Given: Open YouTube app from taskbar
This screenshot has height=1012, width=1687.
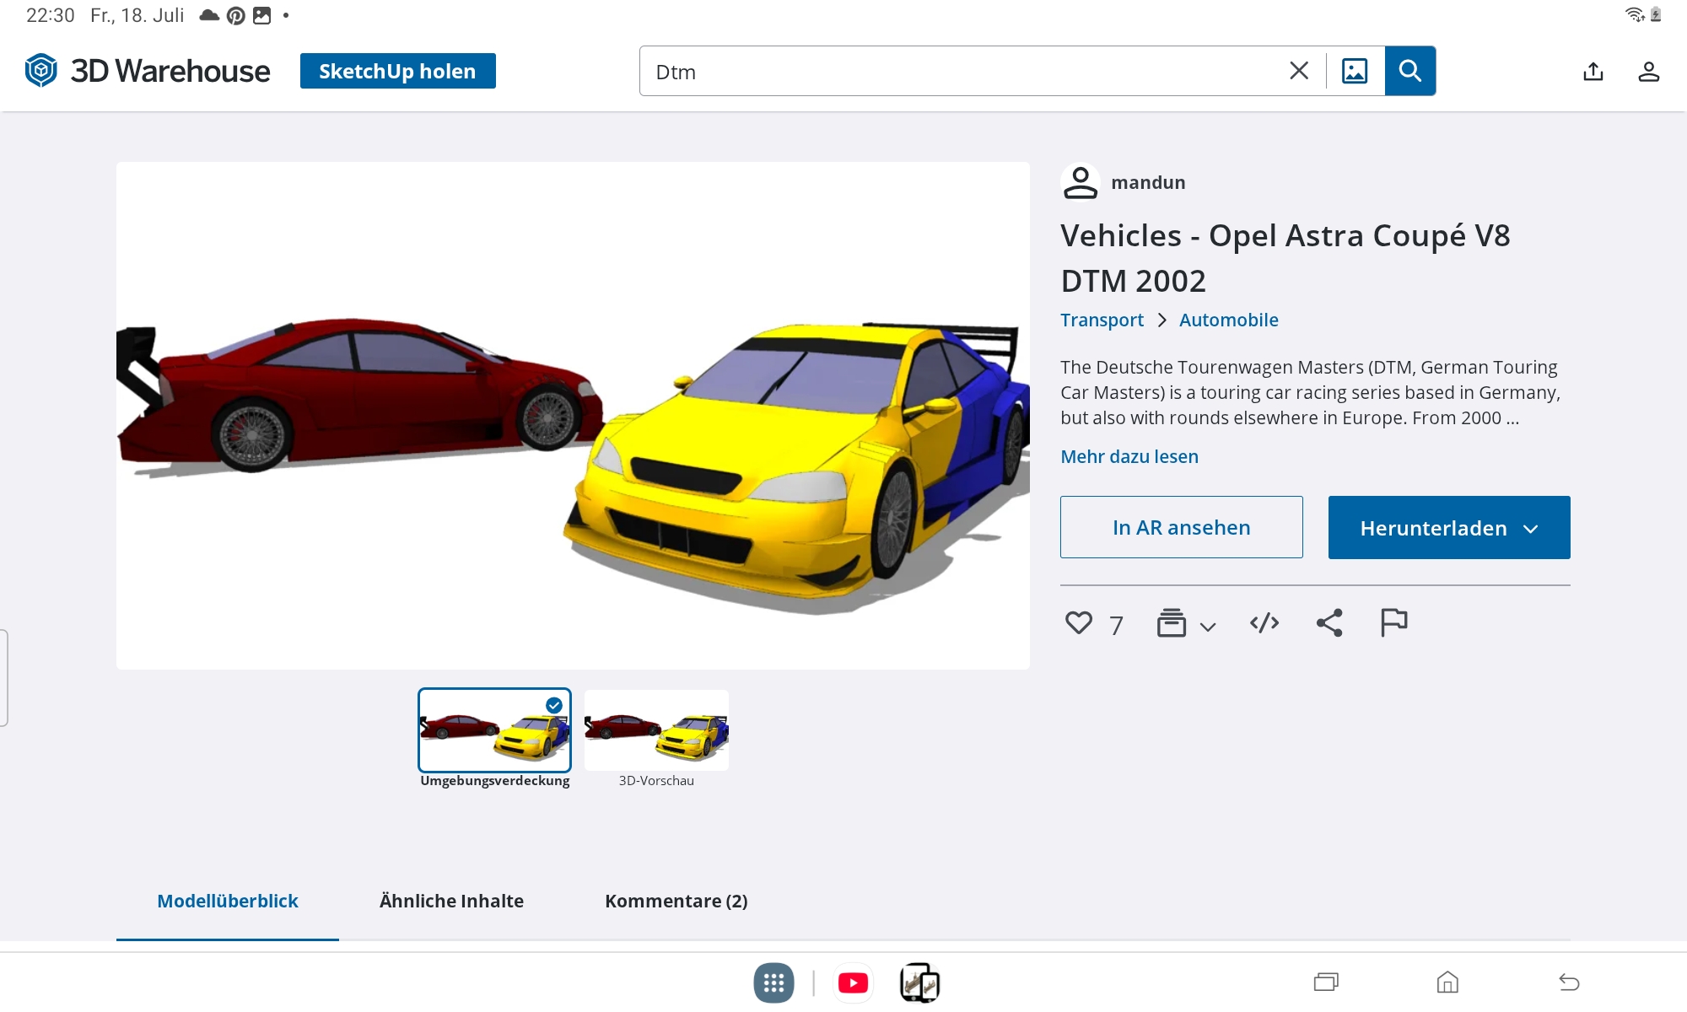Looking at the screenshot, I should tap(853, 983).
